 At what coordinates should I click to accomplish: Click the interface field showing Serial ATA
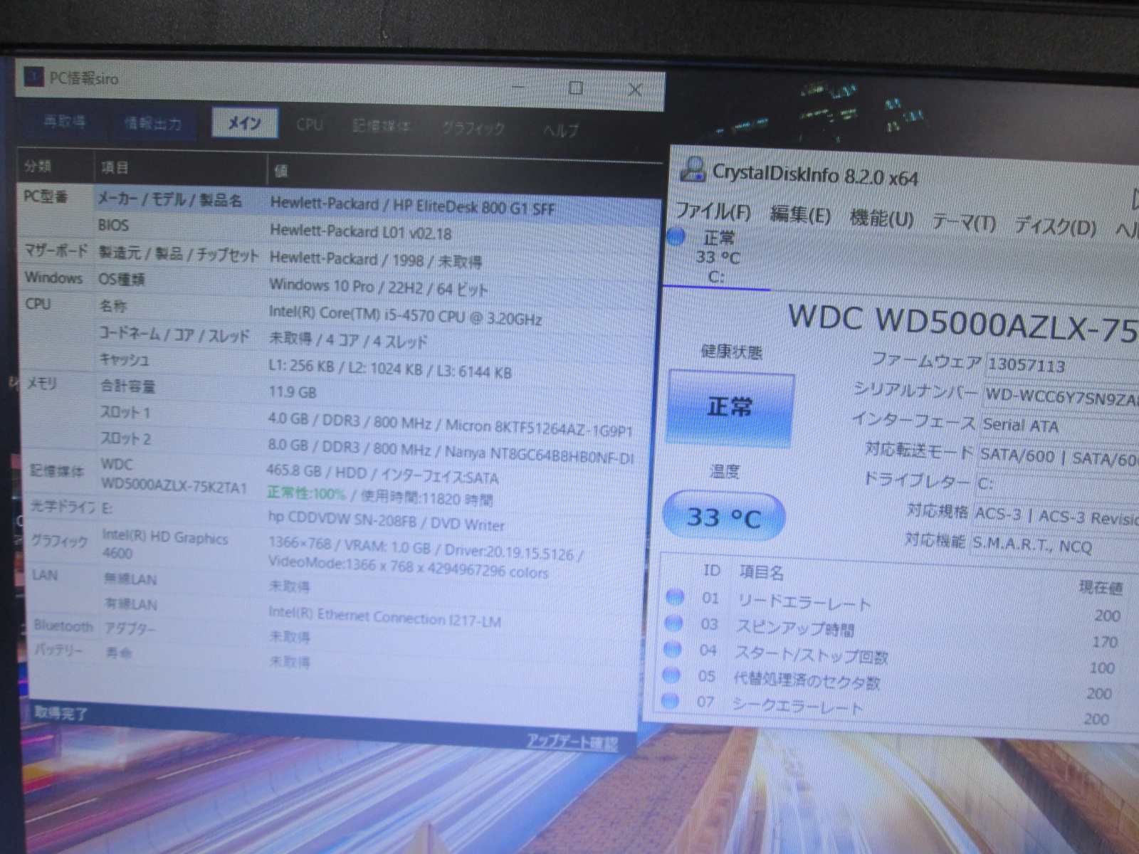[x=1060, y=426]
